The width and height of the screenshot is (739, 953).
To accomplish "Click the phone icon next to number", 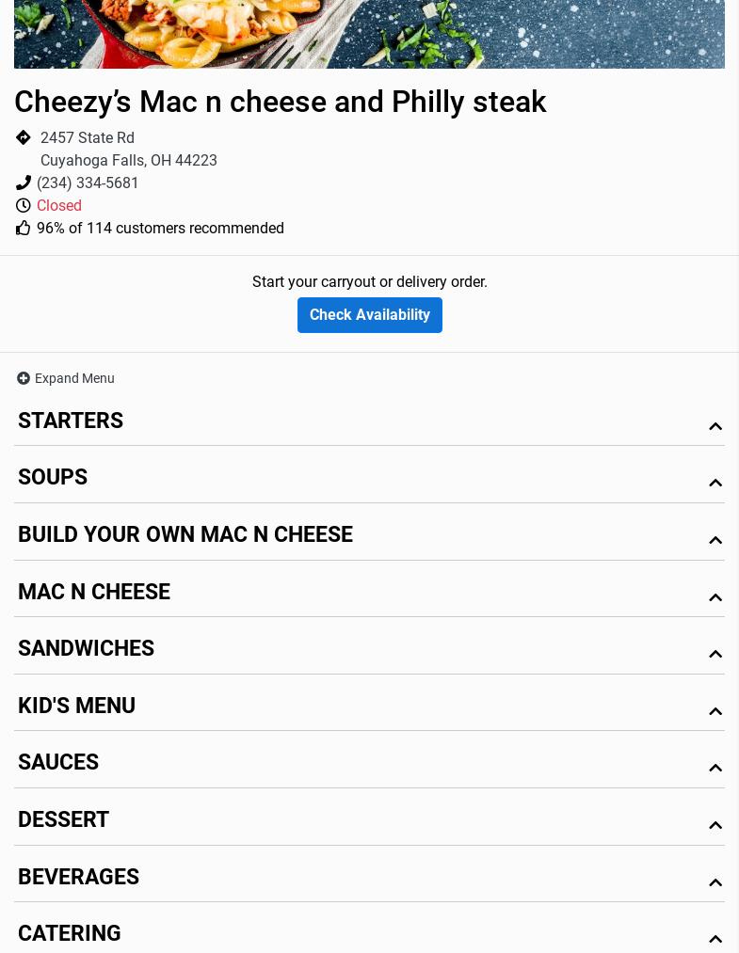I will coord(24,183).
